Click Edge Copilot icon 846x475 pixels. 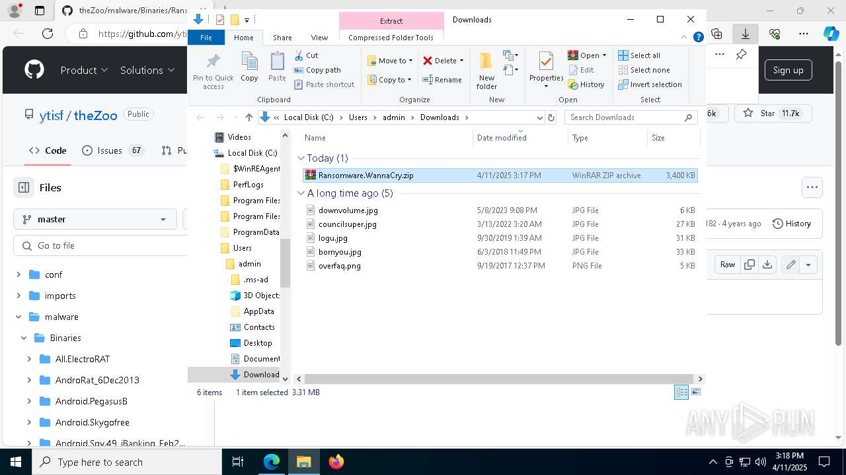831,33
